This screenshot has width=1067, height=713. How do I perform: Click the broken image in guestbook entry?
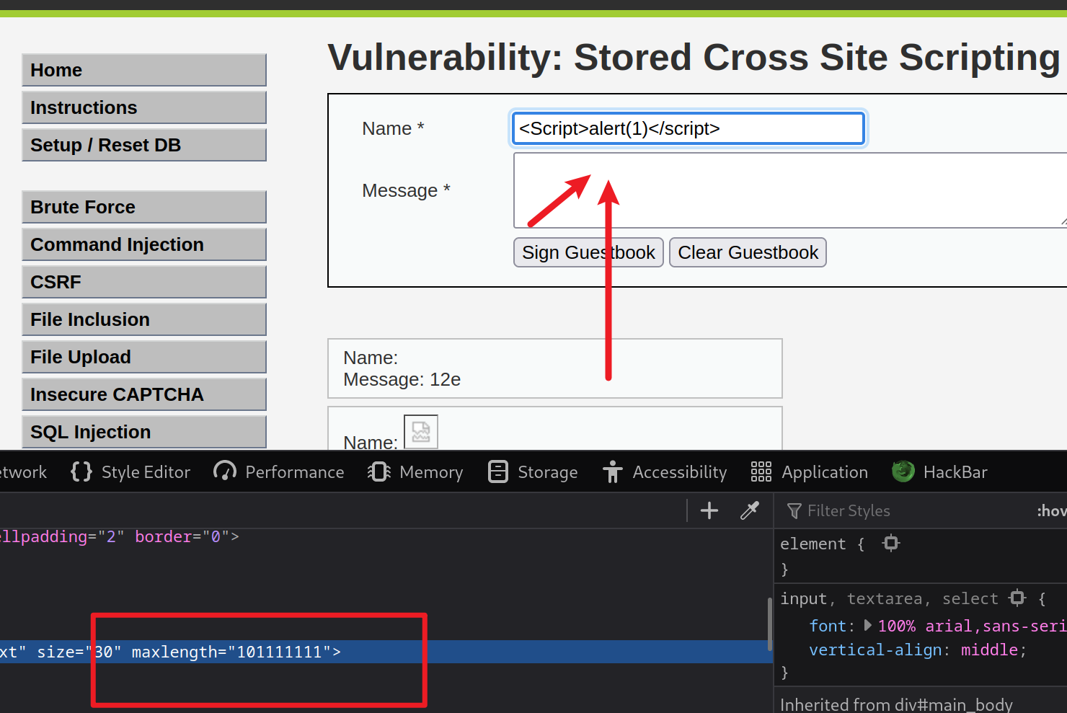[x=421, y=432]
